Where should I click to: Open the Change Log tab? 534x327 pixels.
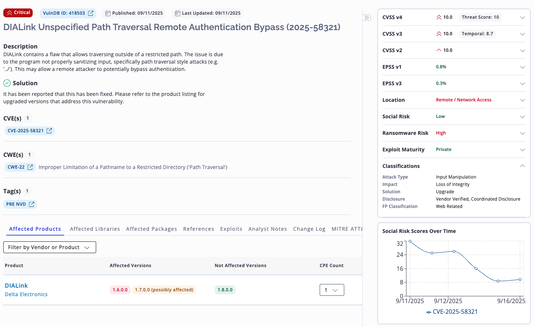click(x=309, y=229)
